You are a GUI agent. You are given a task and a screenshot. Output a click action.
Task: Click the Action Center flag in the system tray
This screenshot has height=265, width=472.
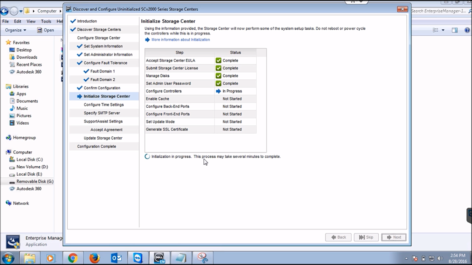415,258
